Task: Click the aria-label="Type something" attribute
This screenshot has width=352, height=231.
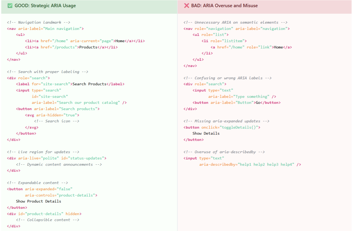Action: pyautogui.click(x=239, y=97)
